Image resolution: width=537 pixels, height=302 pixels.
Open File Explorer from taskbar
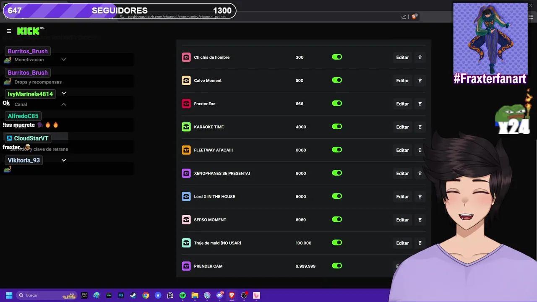point(195,295)
